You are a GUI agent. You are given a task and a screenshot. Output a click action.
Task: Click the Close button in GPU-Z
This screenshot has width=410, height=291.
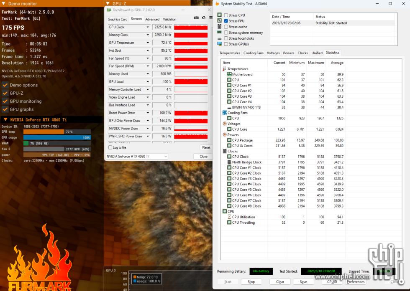[x=203, y=156]
